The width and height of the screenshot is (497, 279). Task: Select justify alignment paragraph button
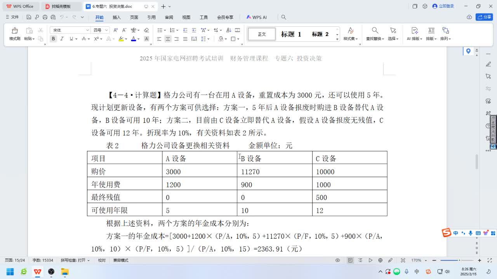[x=185, y=39]
